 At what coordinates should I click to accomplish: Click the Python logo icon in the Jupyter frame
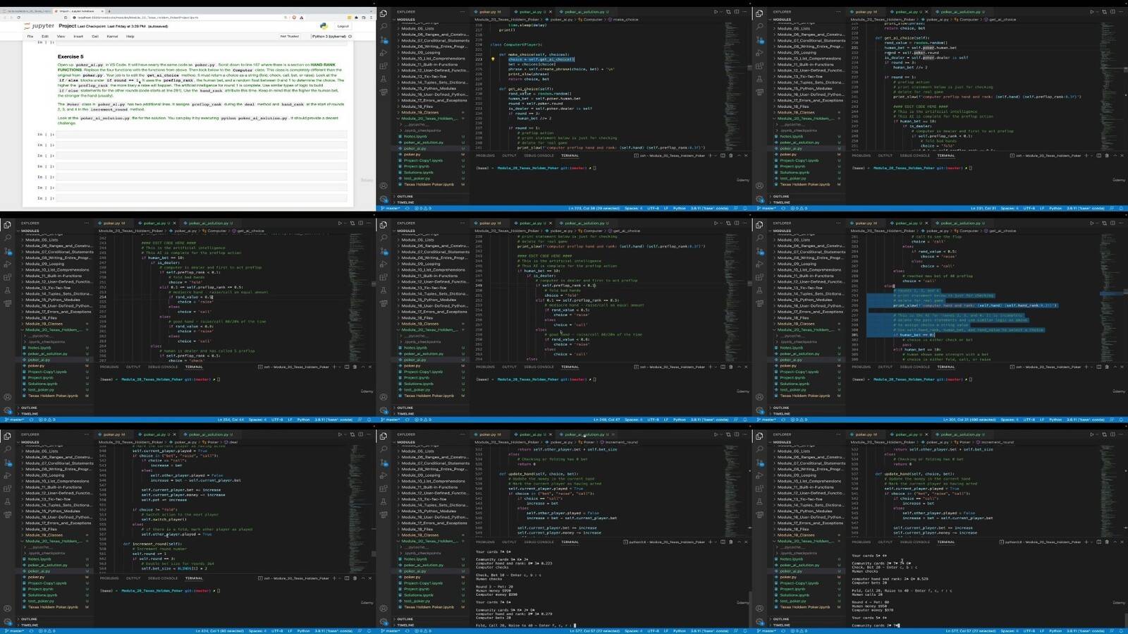pyautogui.click(x=324, y=26)
